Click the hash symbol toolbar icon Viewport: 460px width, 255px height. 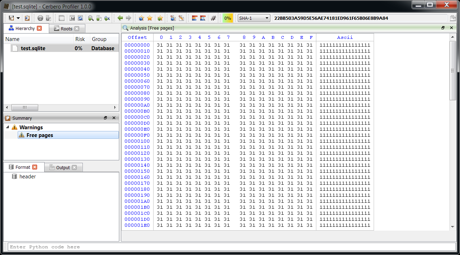pos(213,18)
